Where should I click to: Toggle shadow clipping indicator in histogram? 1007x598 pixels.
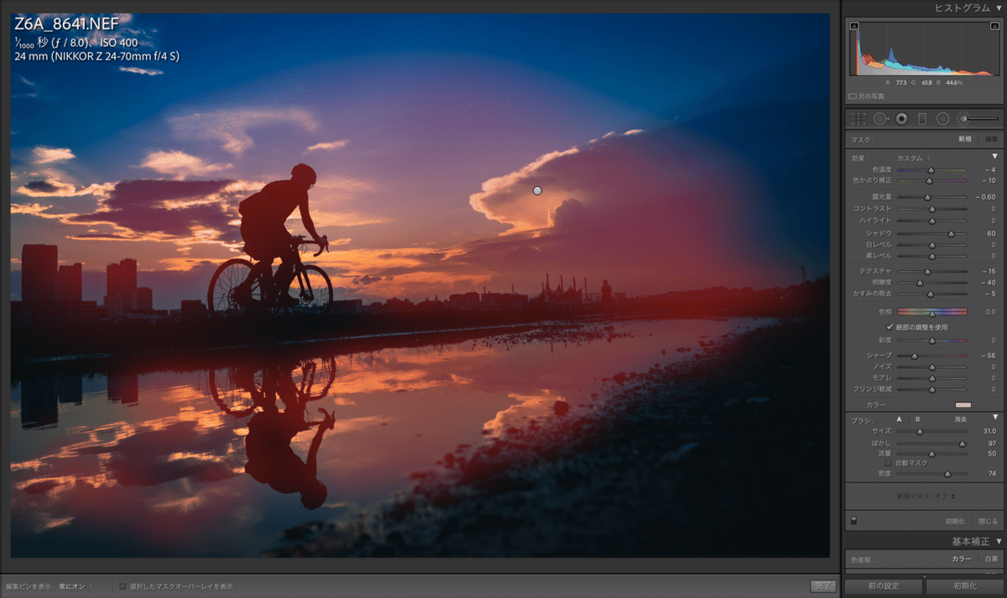(x=854, y=26)
